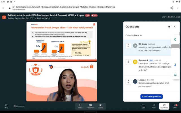Open the settings sliders floating icon
The width and height of the screenshot is (181, 113).
[x=175, y=75]
